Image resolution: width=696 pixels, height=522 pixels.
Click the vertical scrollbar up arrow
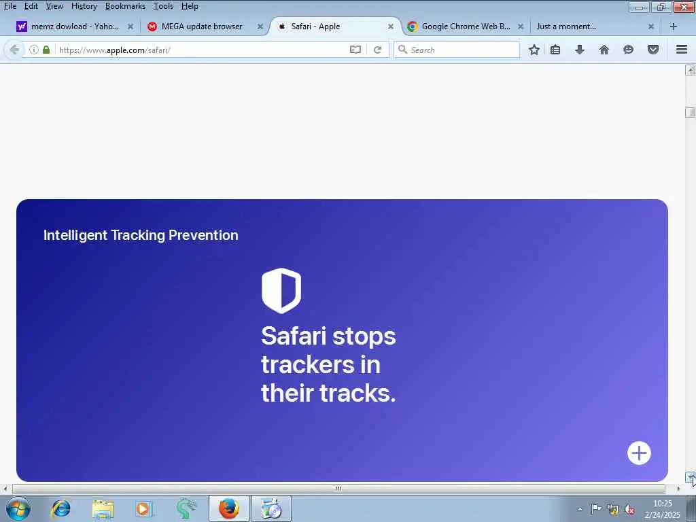[691, 70]
